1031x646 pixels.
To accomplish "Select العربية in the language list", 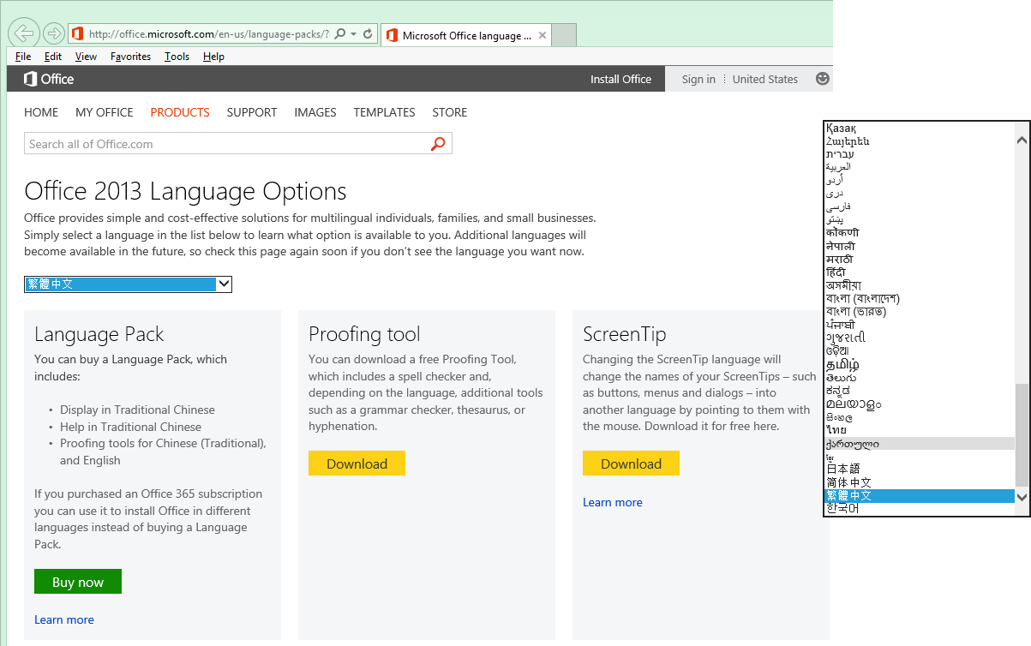I will pyautogui.click(x=920, y=167).
